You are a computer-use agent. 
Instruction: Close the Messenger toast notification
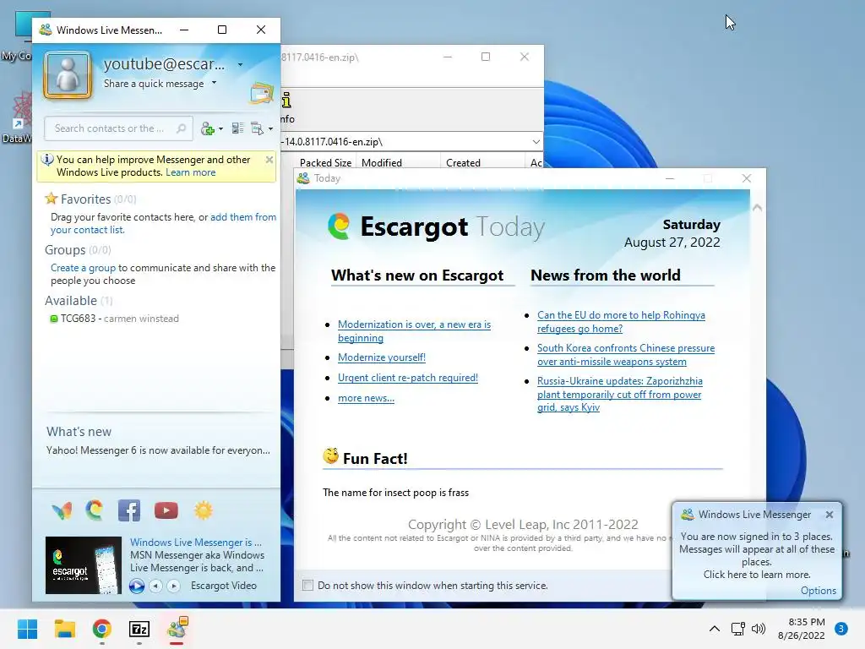[830, 515]
